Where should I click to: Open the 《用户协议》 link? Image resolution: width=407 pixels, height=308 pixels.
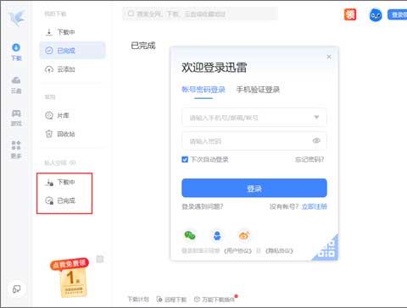(237, 250)
